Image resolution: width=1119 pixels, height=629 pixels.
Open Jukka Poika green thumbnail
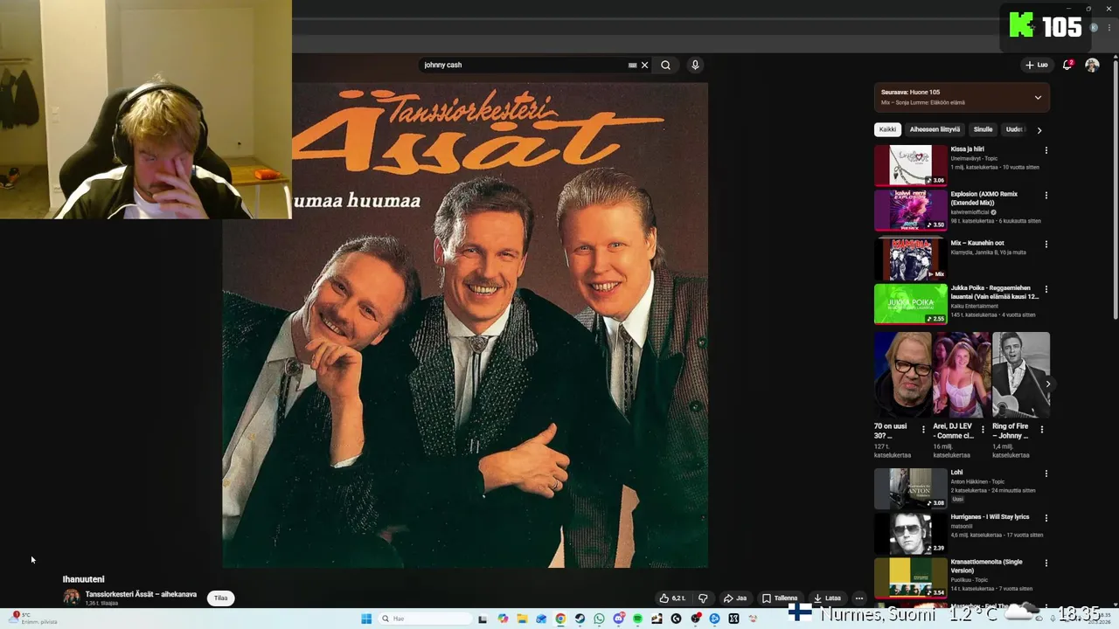pyautogui.click(x=910, y=304)
